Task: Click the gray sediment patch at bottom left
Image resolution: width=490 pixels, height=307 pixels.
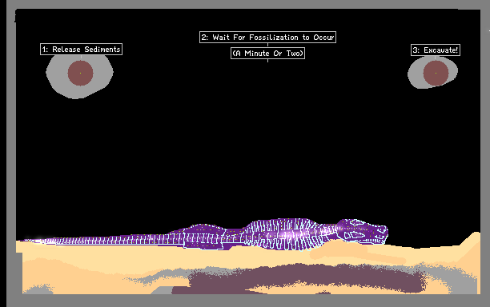Action: [39, 289]
